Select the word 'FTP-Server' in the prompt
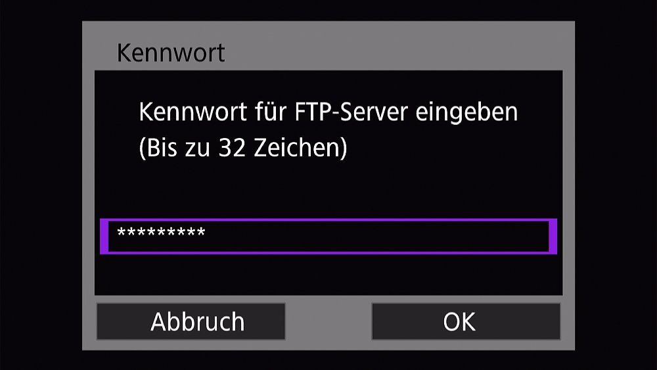The height and width of the screenshot is (370, 657). (351, 112)
